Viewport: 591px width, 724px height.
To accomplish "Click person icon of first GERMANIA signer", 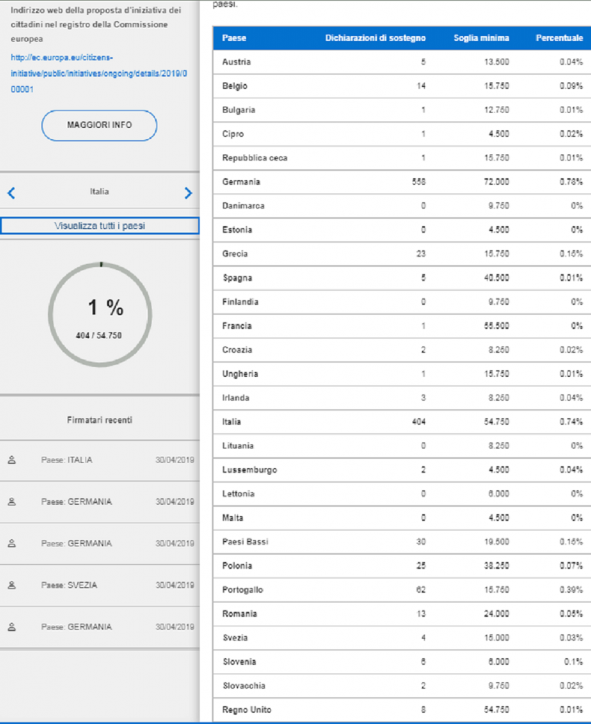I will 12,501.
